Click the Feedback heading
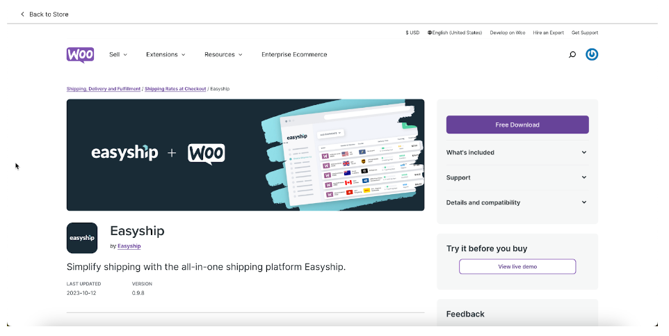 (465, 314)
